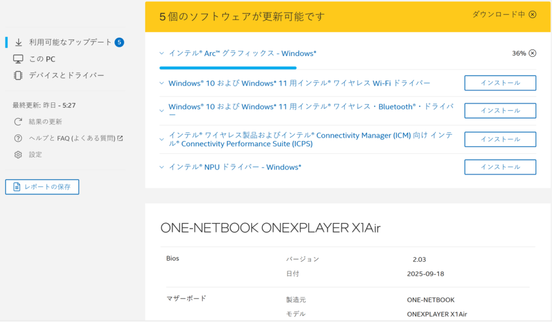Click the Arc graphics download progress bar
The width and height of the screenshot is (552, 322).
[227, 68]
